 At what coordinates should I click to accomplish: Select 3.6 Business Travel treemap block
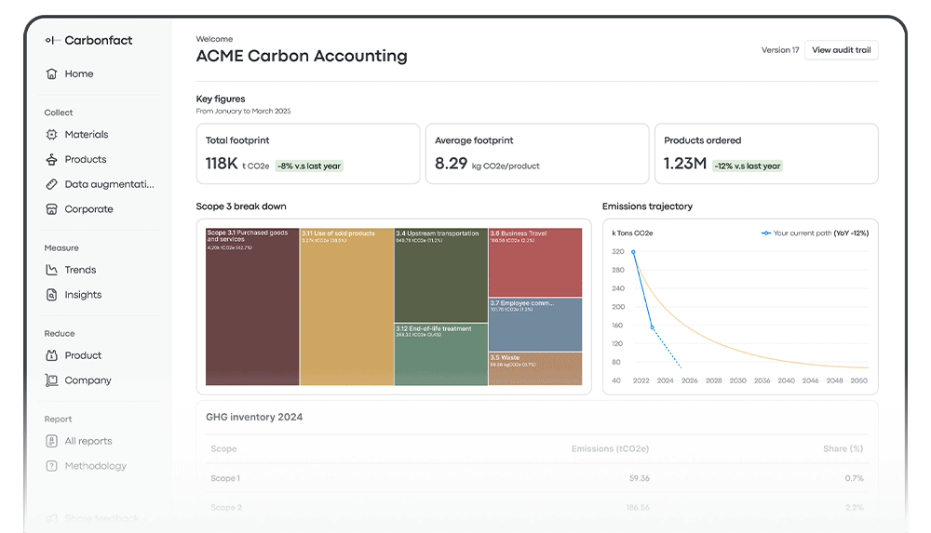coord(535,262)
